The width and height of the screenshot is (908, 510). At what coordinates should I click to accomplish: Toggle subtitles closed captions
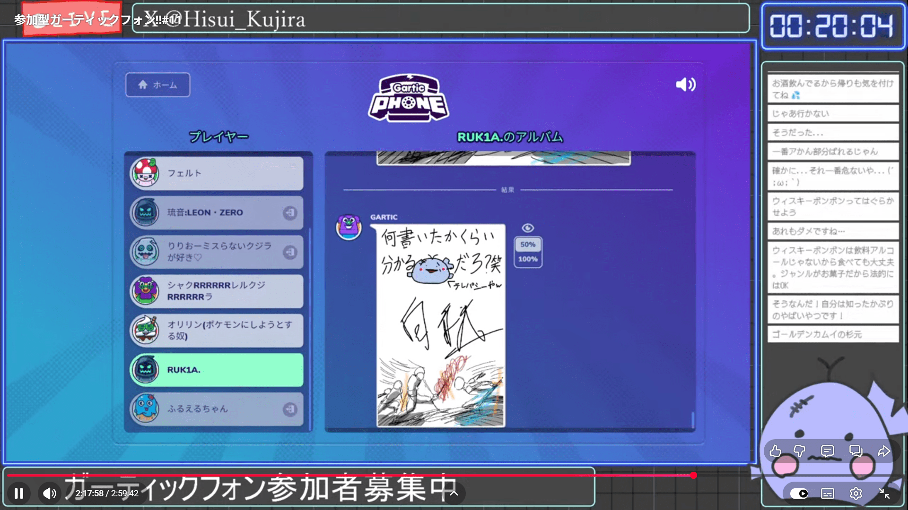[828, 493]
